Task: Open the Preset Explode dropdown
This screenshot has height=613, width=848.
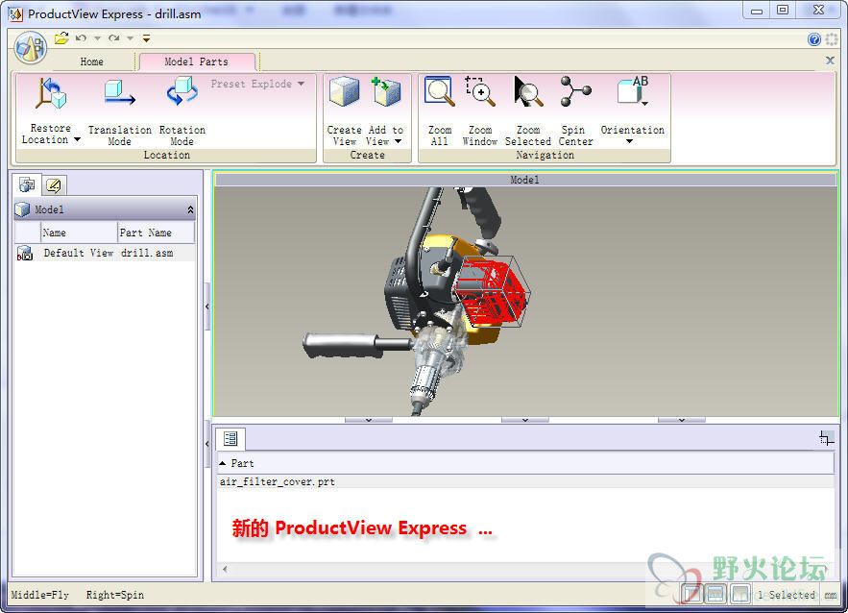Action: click(257, 84)
